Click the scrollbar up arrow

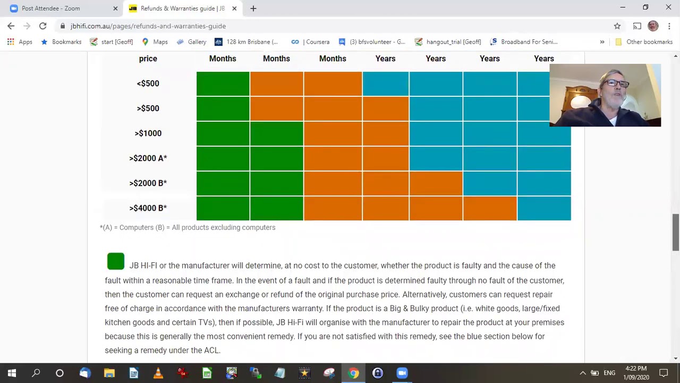point(675,55)
